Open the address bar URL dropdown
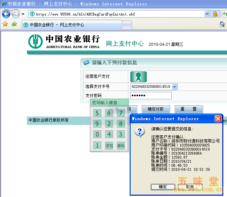227x197 pixels. click(x=207, y=14)
